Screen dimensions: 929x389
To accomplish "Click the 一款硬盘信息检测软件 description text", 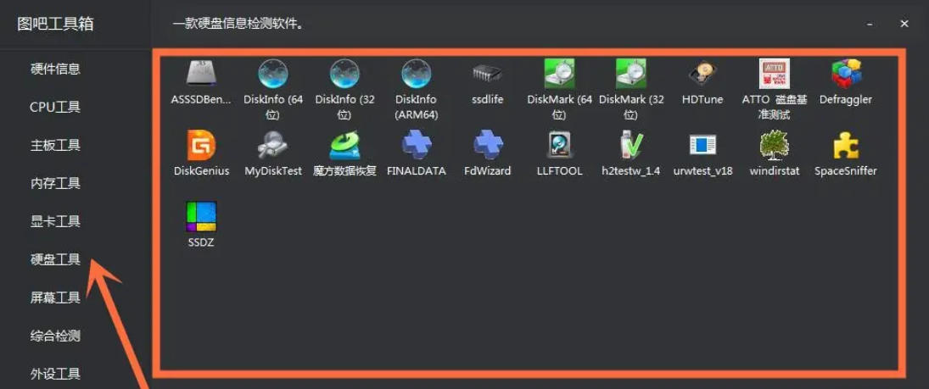I will tap(238, 25).
